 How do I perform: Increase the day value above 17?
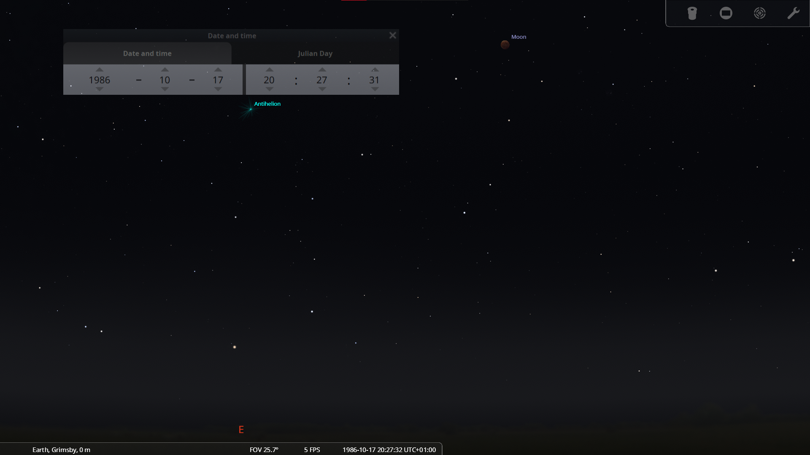point(218,70)
